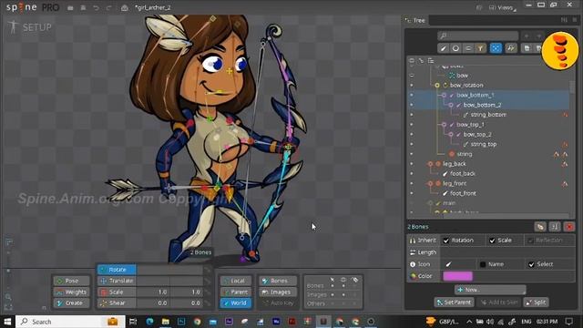Screen dimensions: 583x328
Task: Switch axes to World
Action: tap(236, 303)
